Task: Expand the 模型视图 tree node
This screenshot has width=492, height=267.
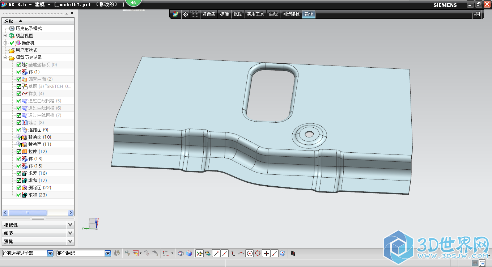Action: click(5, 36)
